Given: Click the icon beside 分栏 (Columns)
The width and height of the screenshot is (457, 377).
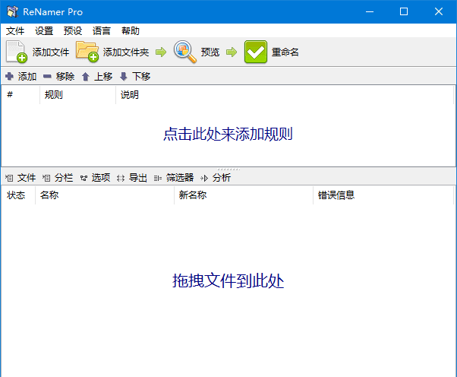Looking at the screenshot, I should tap(46, 178).
